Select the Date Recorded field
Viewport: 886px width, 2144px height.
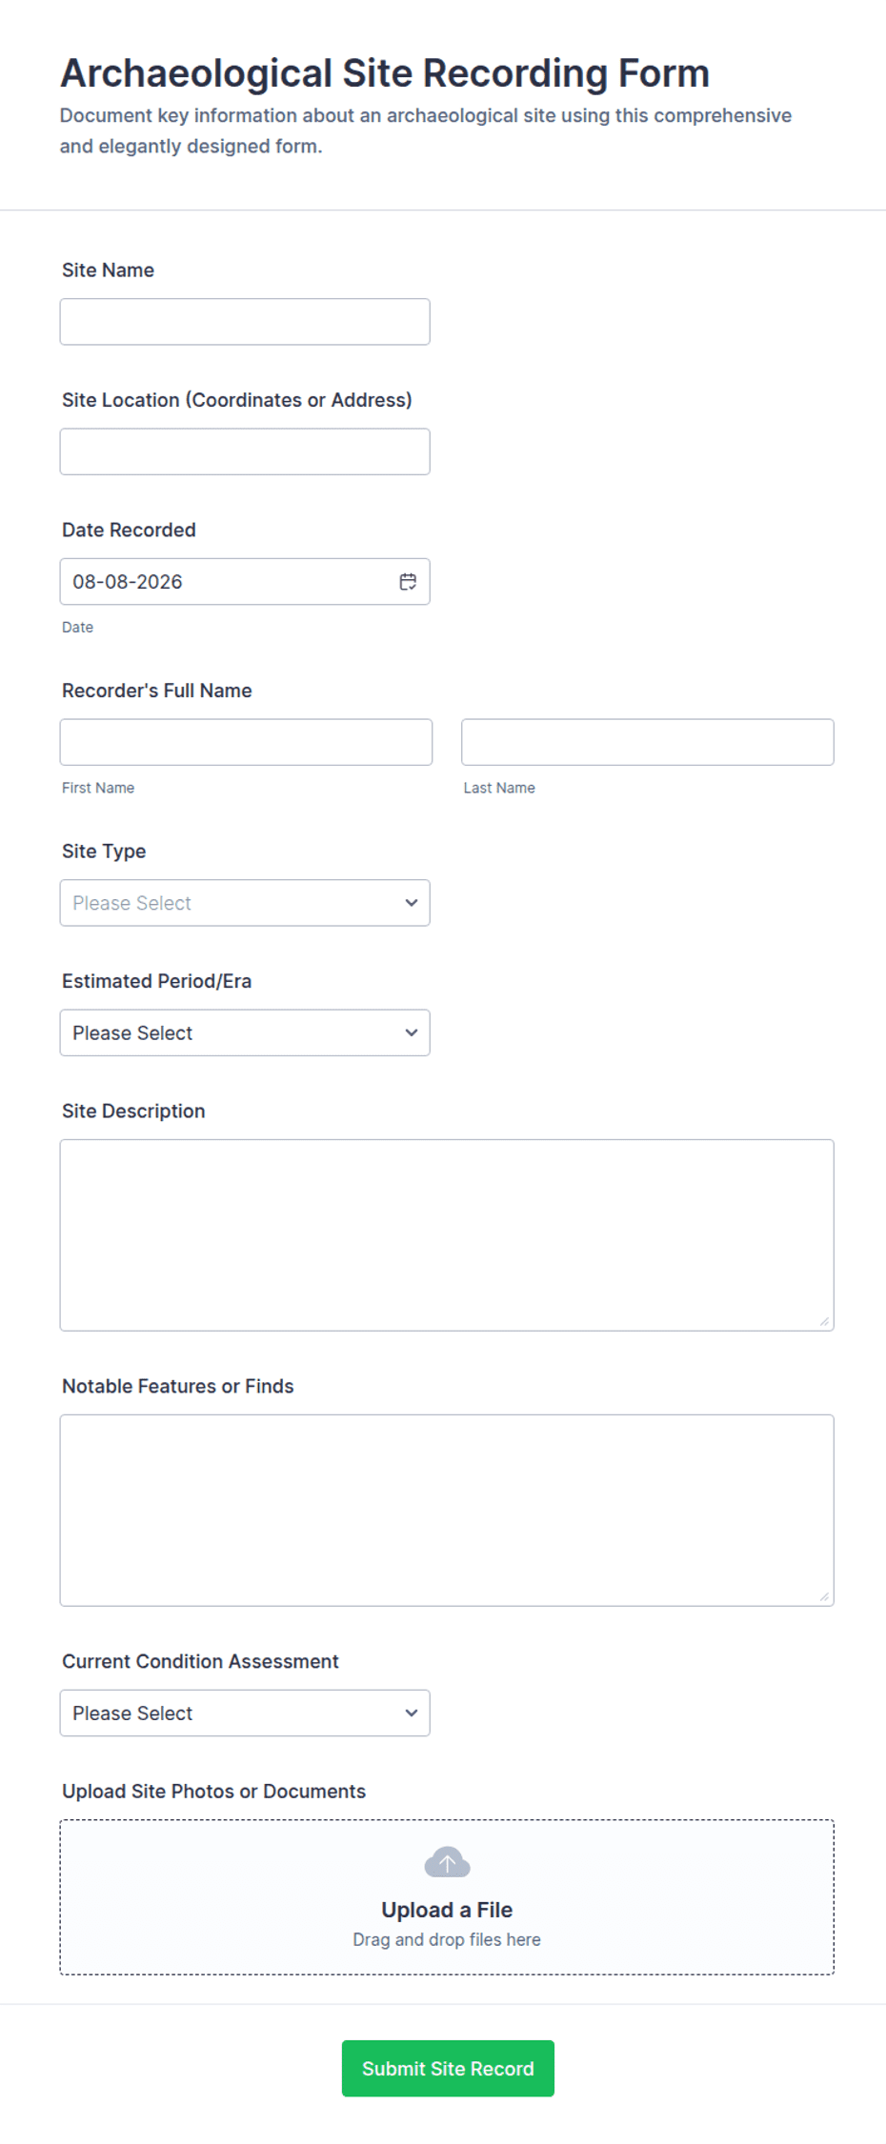pyautogui.click(x=245, y=582)
